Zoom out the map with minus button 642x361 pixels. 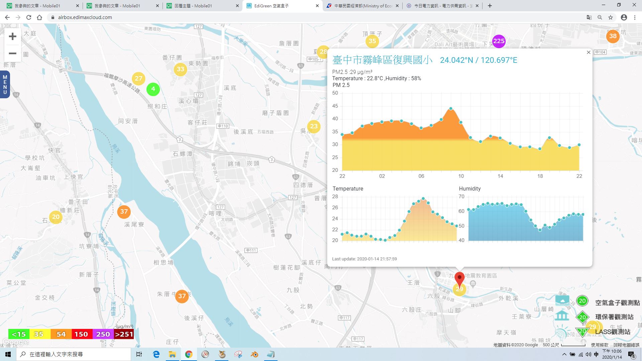(12, 53)
